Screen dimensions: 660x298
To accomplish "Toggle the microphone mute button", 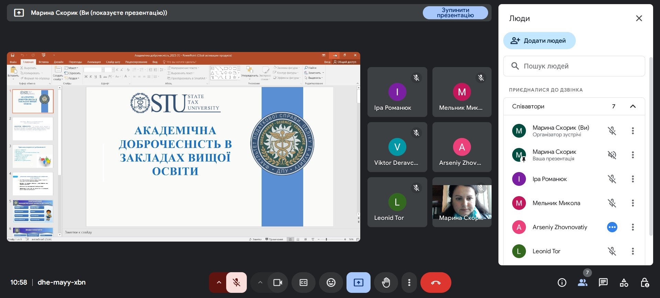I will pos(236,283).
